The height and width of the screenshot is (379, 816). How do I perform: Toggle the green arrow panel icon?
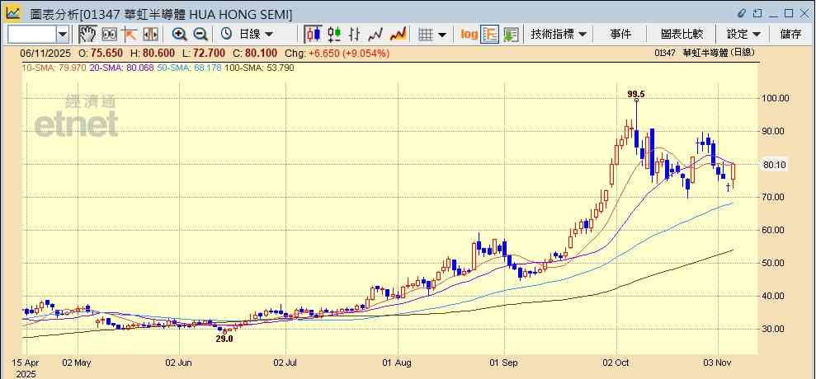tap(511, 34)
